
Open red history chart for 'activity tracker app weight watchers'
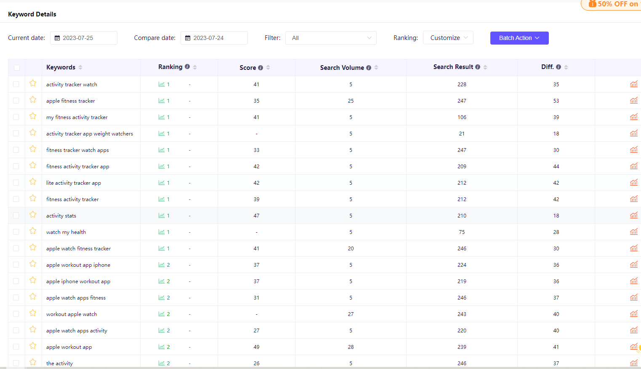(x=634, y=133)
